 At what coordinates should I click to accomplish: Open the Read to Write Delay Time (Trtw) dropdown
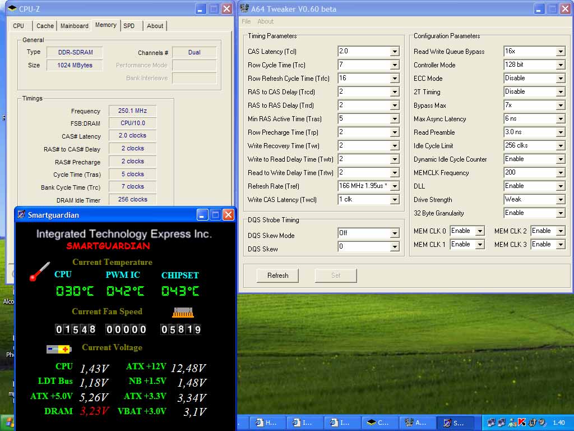pos(395,173)
